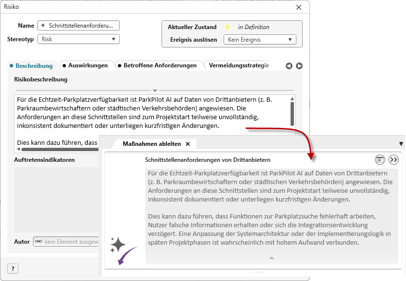Click the AI sparkle icon
Image resolution: width=406 pixels, height=281 pixels.
[x=118, y=245]
